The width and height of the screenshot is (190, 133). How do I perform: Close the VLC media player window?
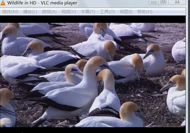[177, 2]
